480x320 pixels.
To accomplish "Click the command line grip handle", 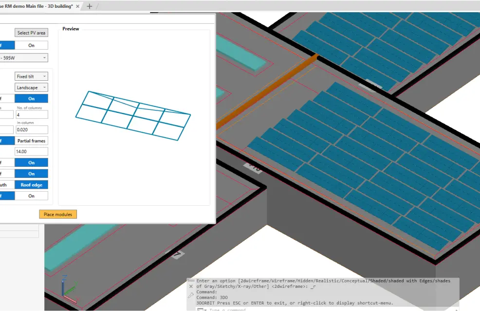I will coord(191,281).
